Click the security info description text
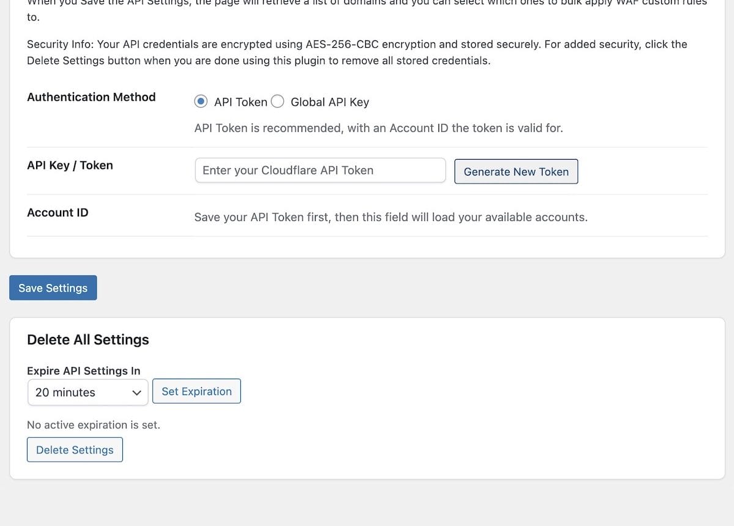The height and width of the screenshot is (526, 734). click(x=357, y=52)
